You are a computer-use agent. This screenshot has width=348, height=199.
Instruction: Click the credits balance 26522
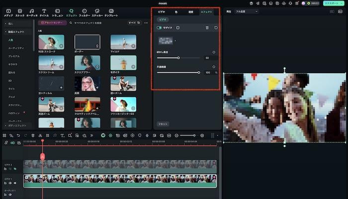point(313,3)
